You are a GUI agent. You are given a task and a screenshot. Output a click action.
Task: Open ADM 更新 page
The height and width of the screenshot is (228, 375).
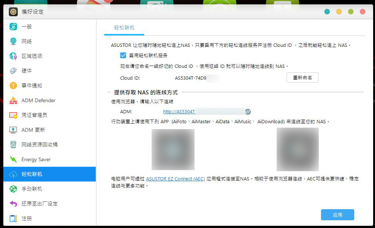[50, 130]
